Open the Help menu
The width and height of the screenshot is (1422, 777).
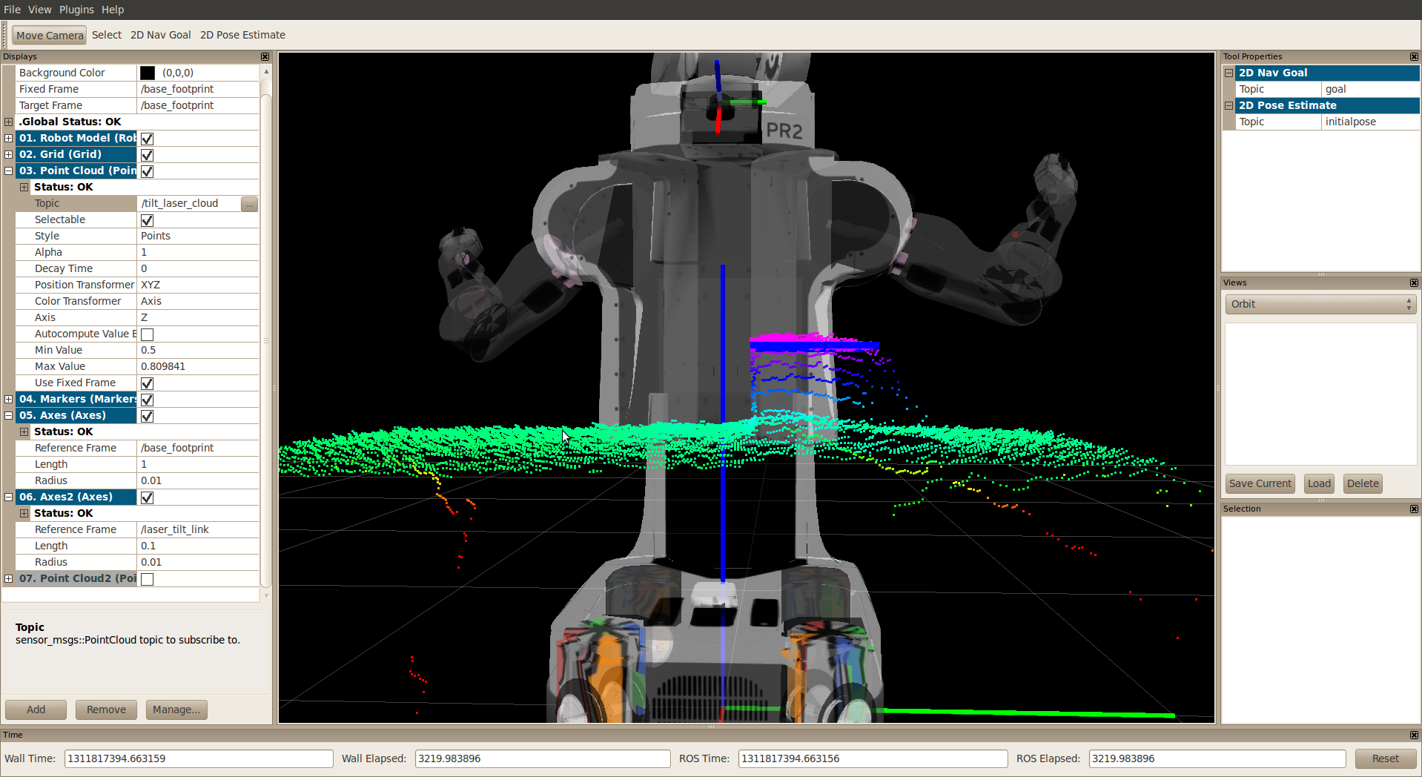click(x=113, y=10)
